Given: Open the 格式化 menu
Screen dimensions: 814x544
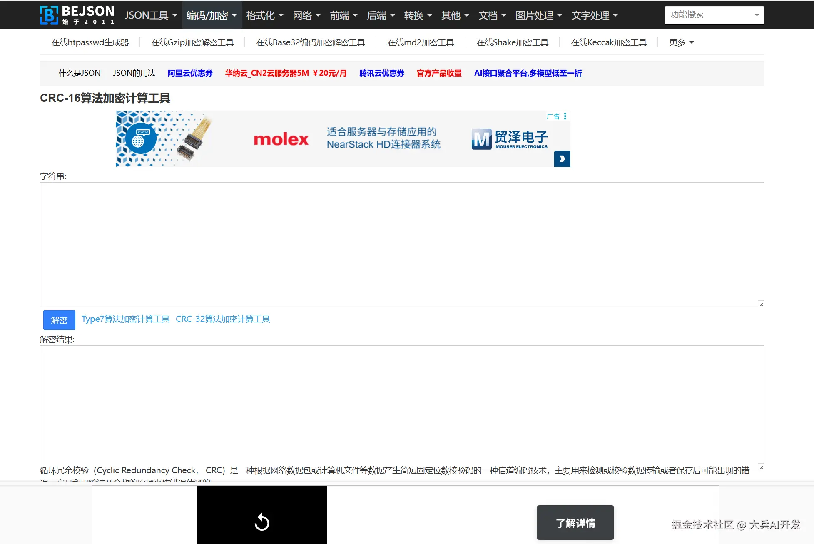Looking at the screenshot, I should pos(264,15).
